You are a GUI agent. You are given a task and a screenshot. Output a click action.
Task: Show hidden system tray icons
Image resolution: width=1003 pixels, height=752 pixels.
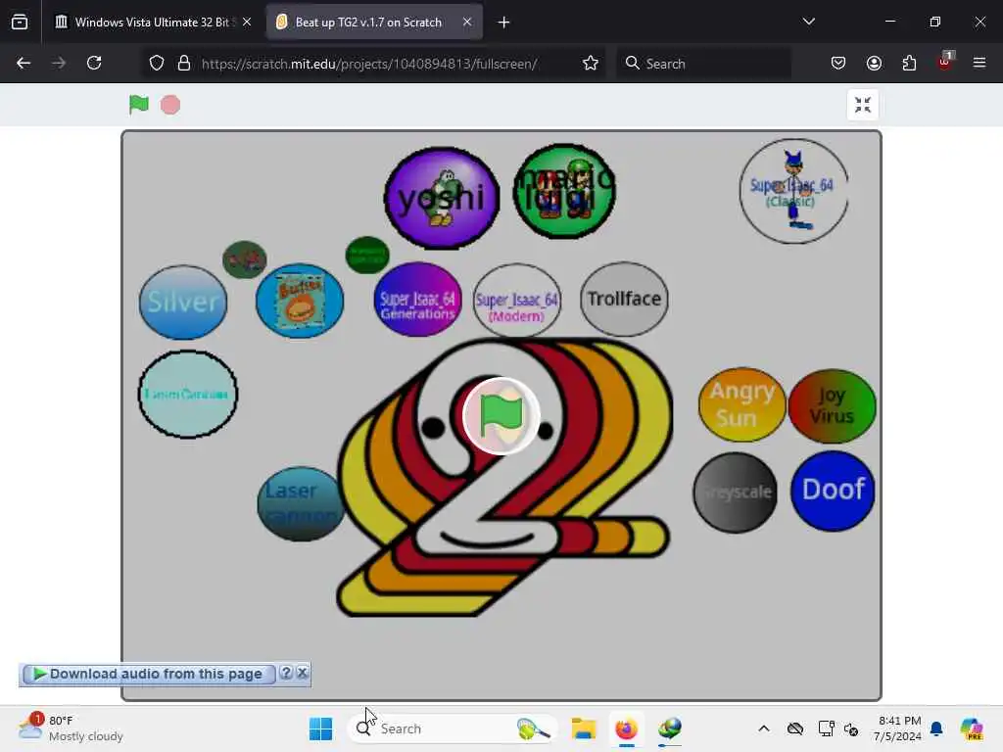click(x=764, y=728)
